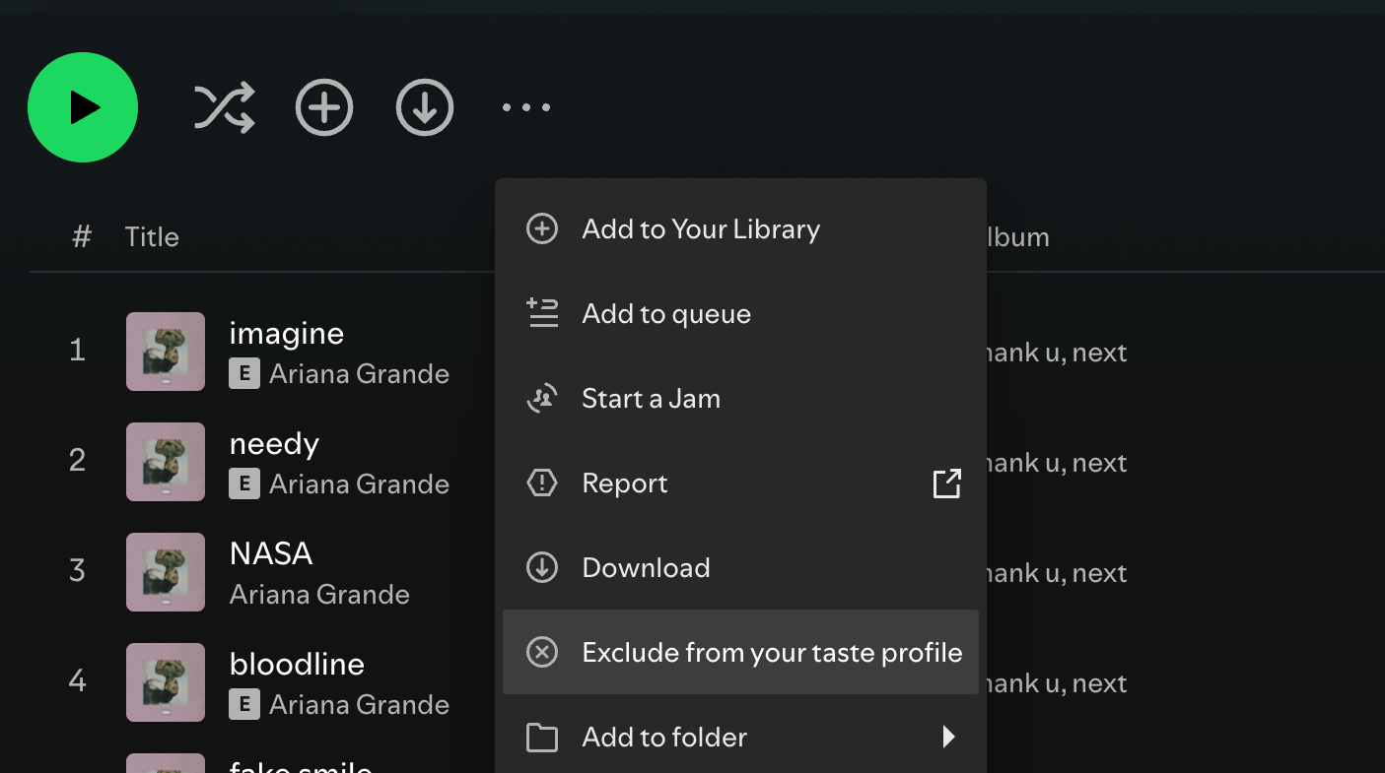Click the NASA track title
This screenshot has height=773, width=1385.
pos(271,553)
